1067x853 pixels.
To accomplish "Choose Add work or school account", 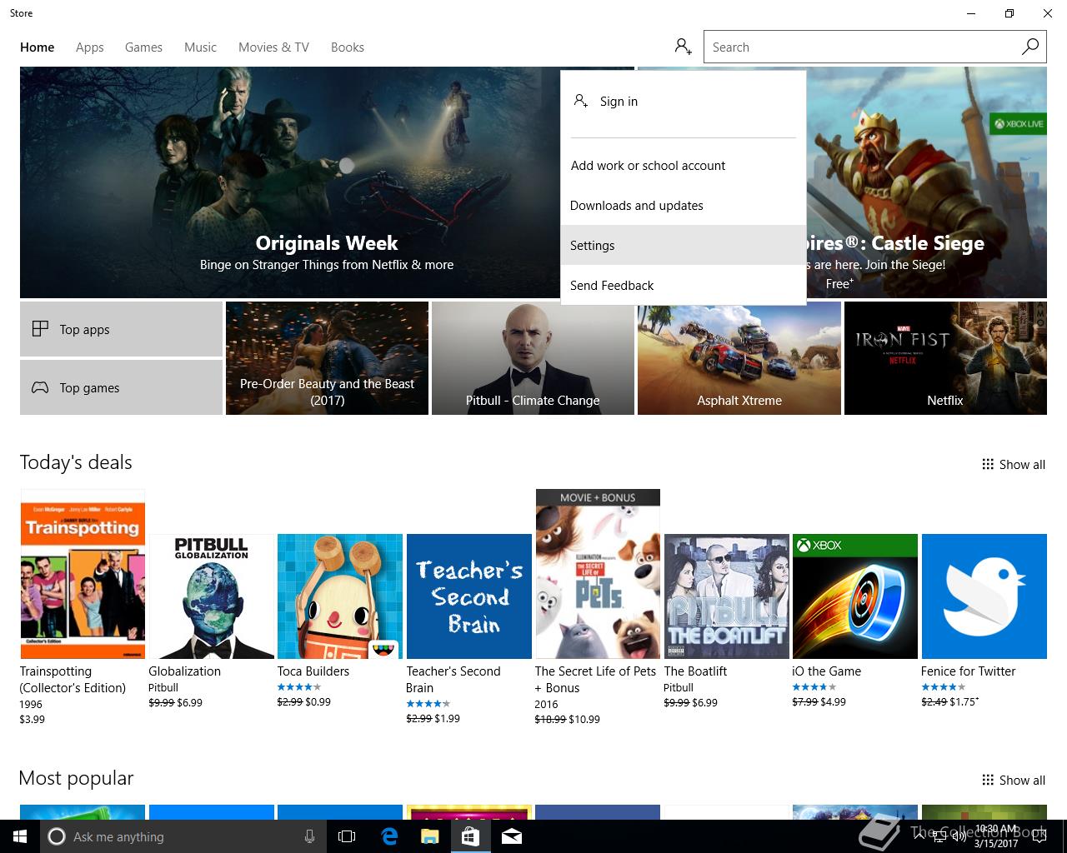I will click(684, 166).
